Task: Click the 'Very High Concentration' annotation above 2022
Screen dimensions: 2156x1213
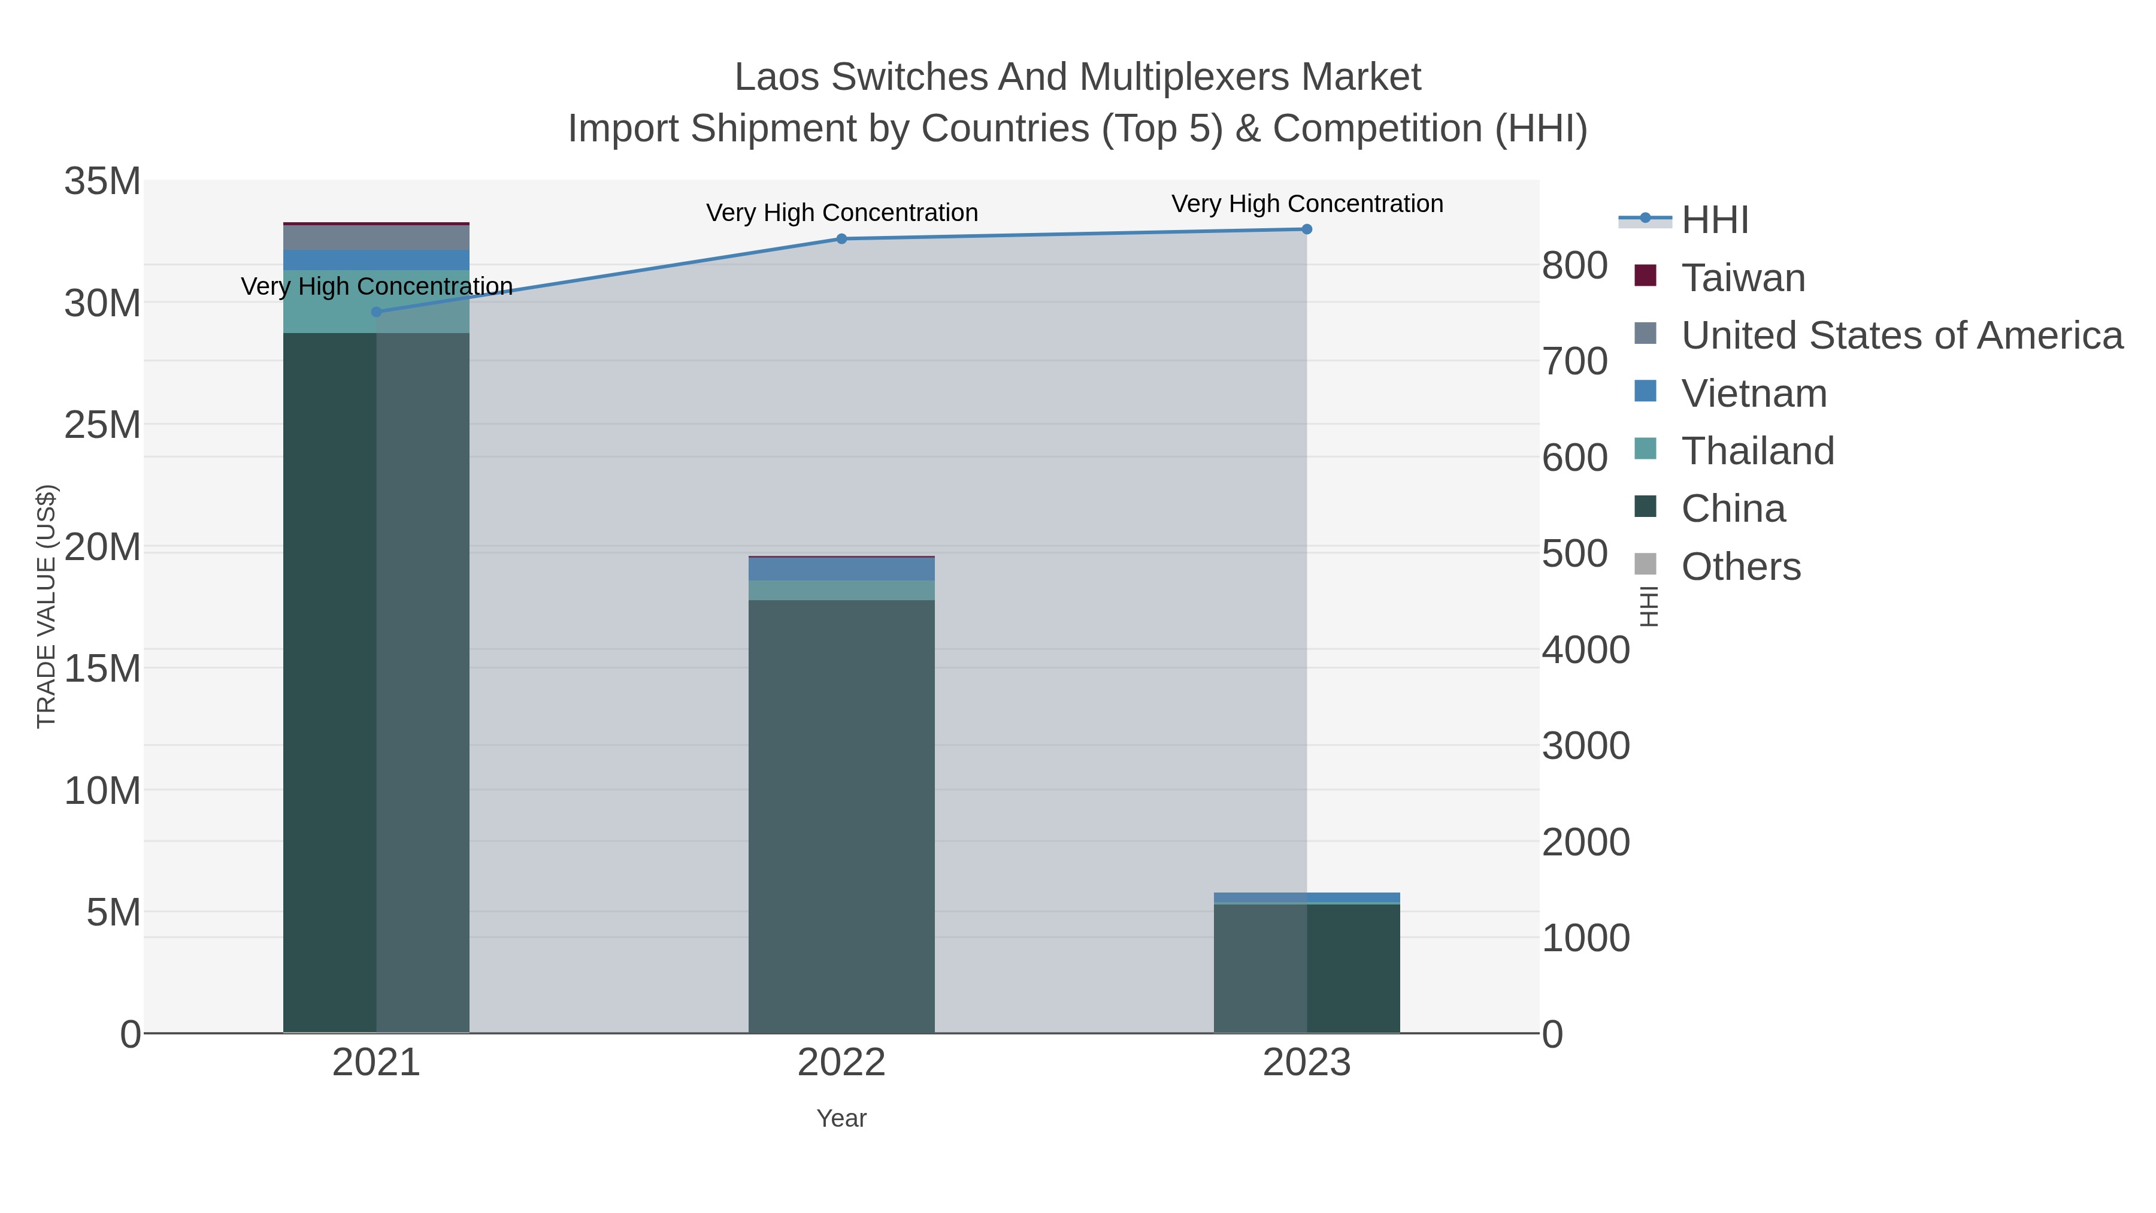Action: (842, 213)
